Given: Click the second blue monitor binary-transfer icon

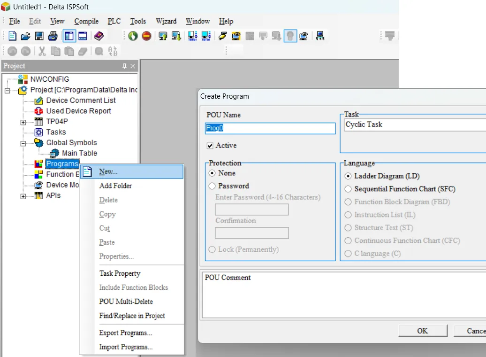Looking at the screenshot, I should (206, 36).
